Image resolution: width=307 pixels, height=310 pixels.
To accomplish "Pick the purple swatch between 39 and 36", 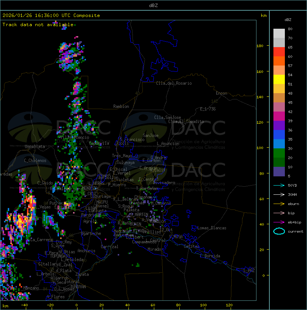I will [x=279, y=125].
